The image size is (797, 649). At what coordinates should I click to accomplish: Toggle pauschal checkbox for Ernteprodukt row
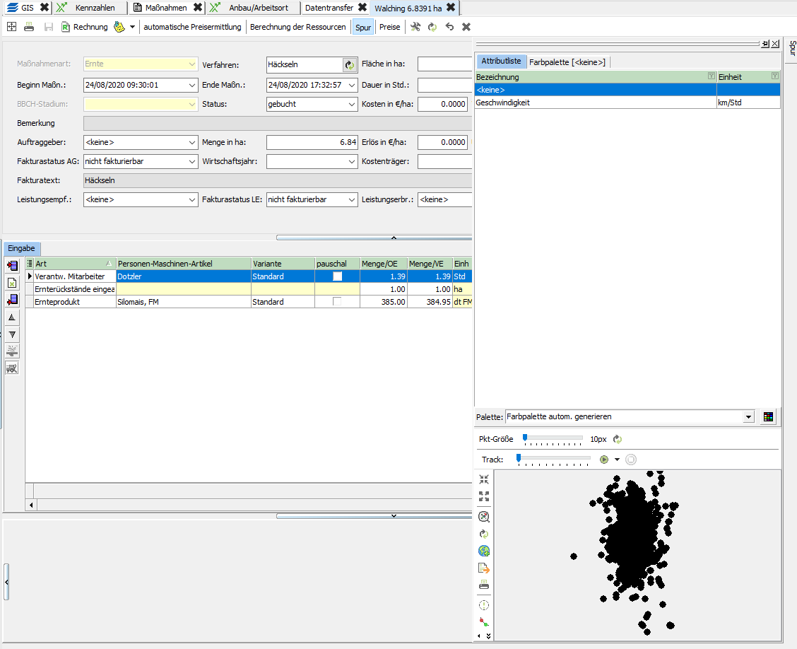[337, 302]
